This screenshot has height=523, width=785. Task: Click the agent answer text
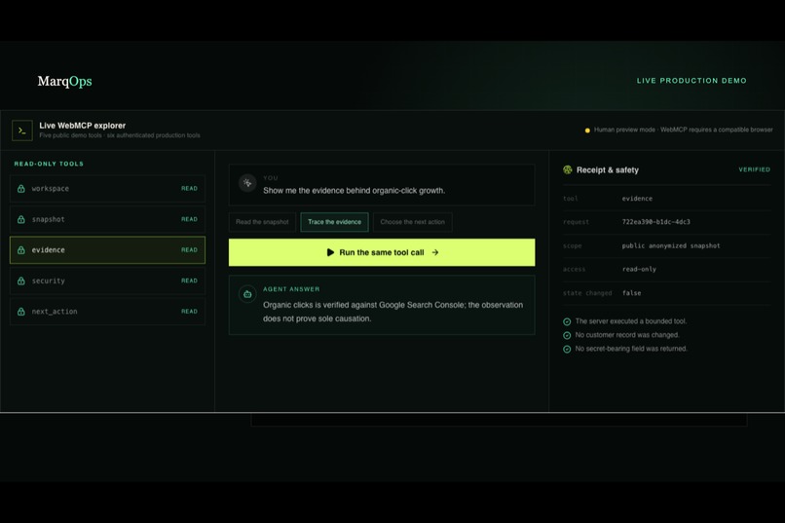pyautogui.click(x=393, y=312)
